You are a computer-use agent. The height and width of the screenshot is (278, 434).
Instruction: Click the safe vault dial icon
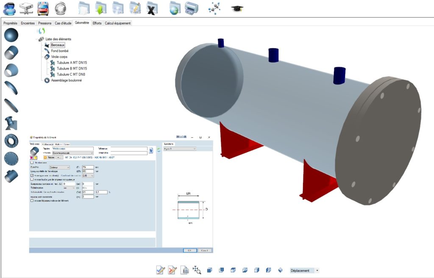pos(60,9)
